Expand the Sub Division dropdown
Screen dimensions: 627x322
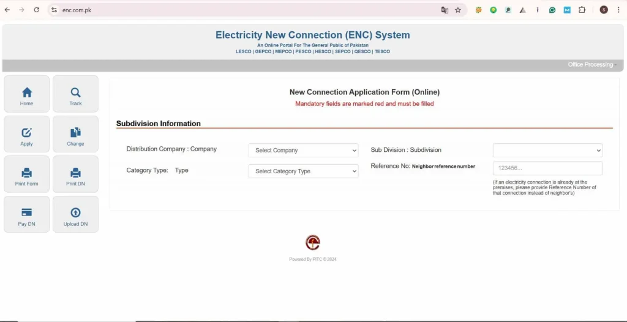(547, 151)
